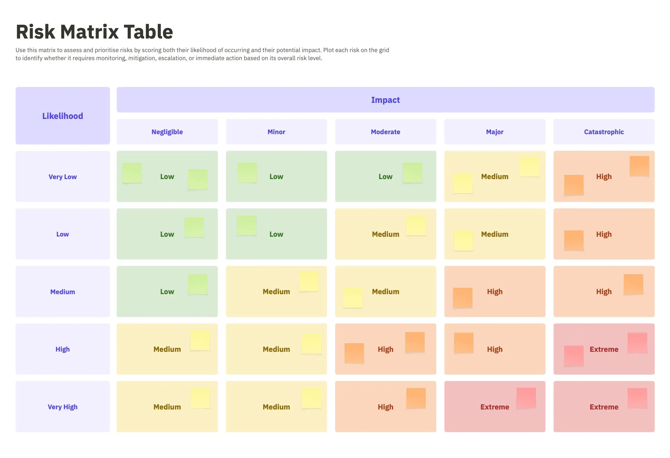Click the pink sticky note in Very High Major cell
This screenshot has height=458, width=670.
[x=526, y=398]
